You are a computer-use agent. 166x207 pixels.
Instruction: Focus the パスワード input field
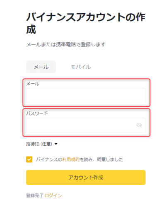86,125
